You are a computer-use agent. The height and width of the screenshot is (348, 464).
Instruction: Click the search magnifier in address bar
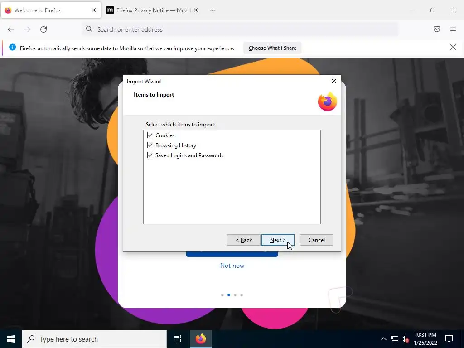click(89, 29)
